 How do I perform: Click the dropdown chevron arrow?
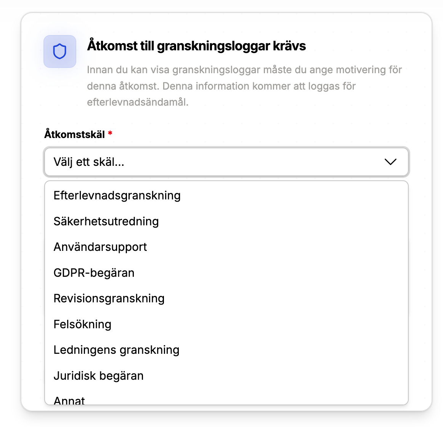coord(390,162)
